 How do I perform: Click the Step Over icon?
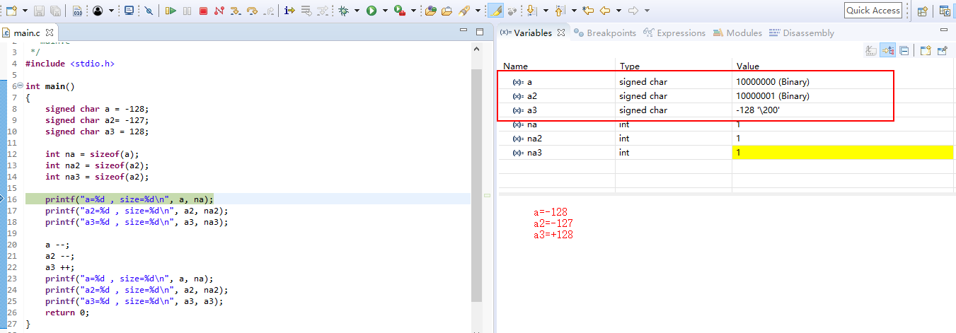point(252,11)
